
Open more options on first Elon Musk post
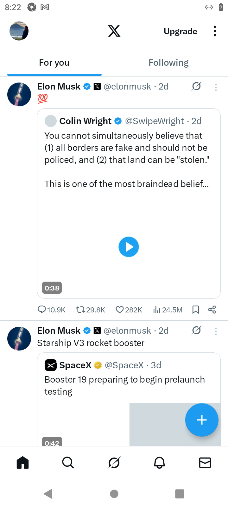[x=216, y=87]
